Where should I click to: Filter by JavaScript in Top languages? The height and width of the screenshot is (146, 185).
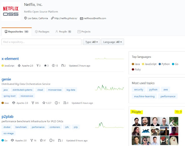(149, 64)
